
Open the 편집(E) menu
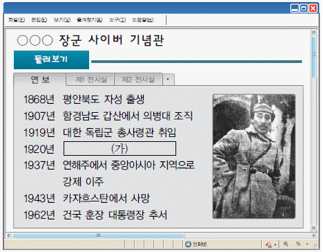[39, 20]
